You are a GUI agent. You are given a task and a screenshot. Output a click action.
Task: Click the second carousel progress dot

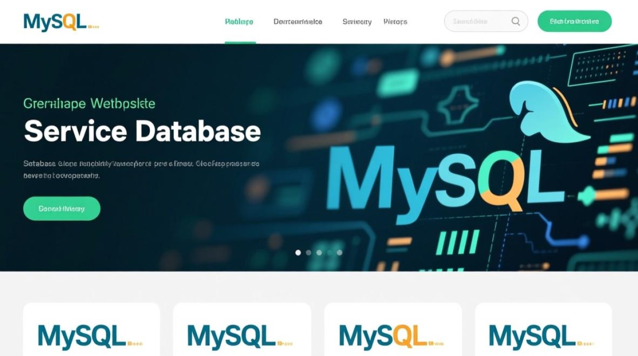pos(308,253)
